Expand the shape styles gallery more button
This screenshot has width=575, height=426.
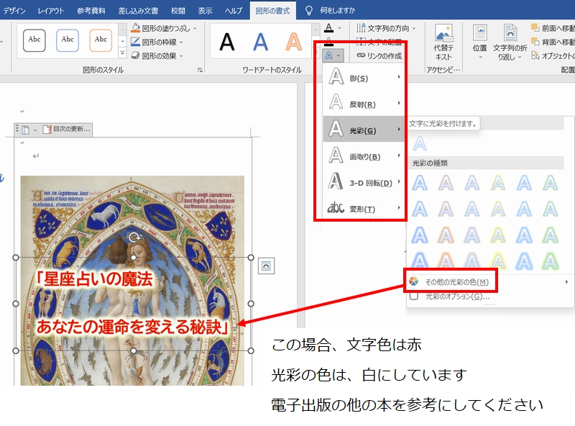click(122, 53)
